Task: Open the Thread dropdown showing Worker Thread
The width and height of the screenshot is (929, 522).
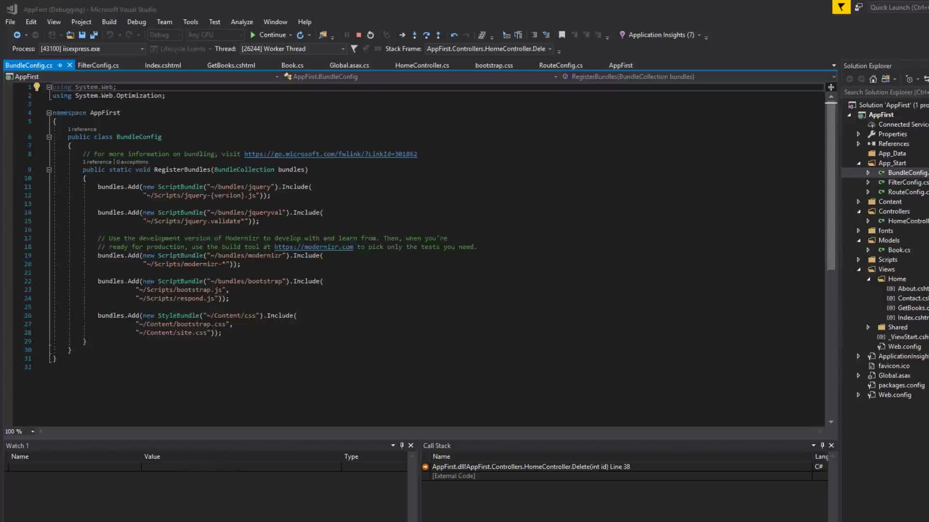Action: coord(293,49)
